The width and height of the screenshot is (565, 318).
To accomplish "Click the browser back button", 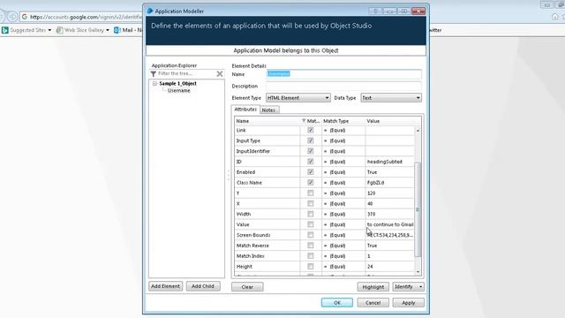I will tap(2, 17).
